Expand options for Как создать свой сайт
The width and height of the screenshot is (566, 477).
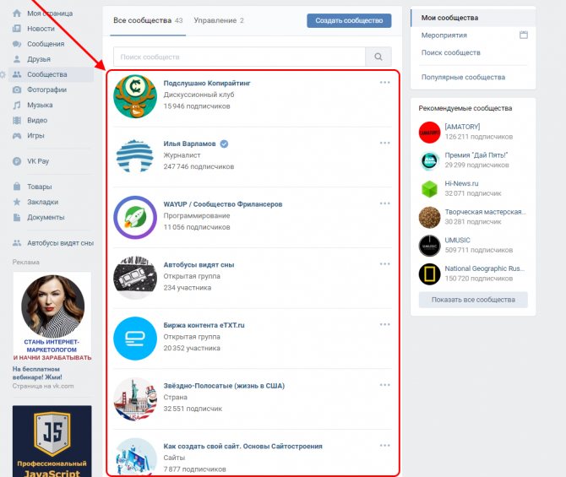(x=384, y=445)
